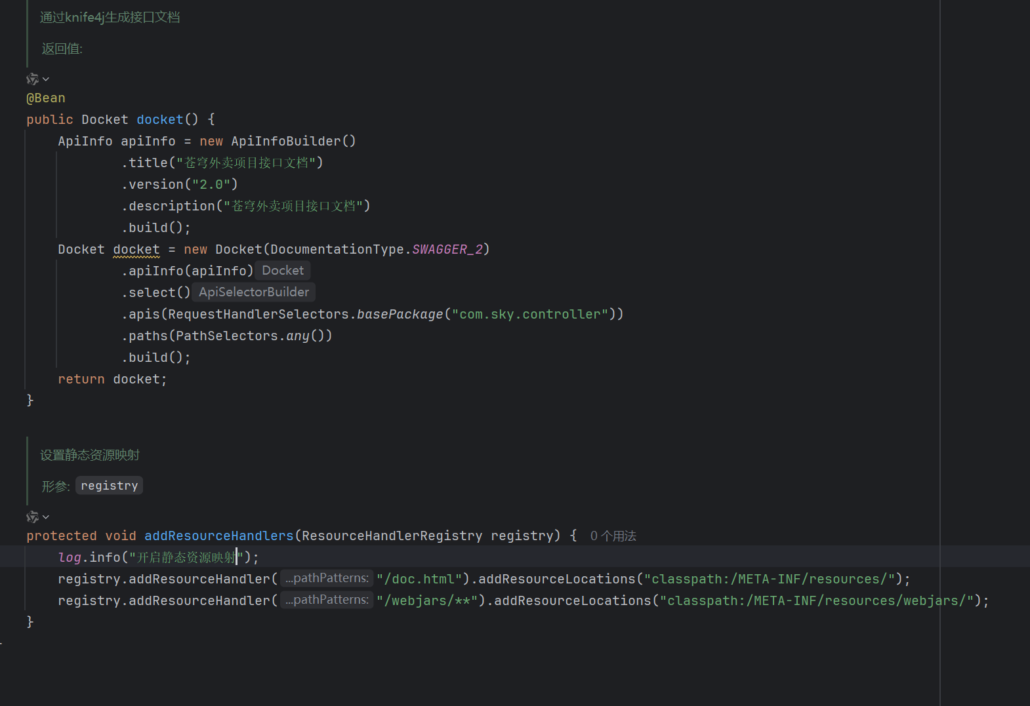Screen dimensions: 1030x706
Task: Open the "0 个用法" usages hint
Action: click(613, 536)
